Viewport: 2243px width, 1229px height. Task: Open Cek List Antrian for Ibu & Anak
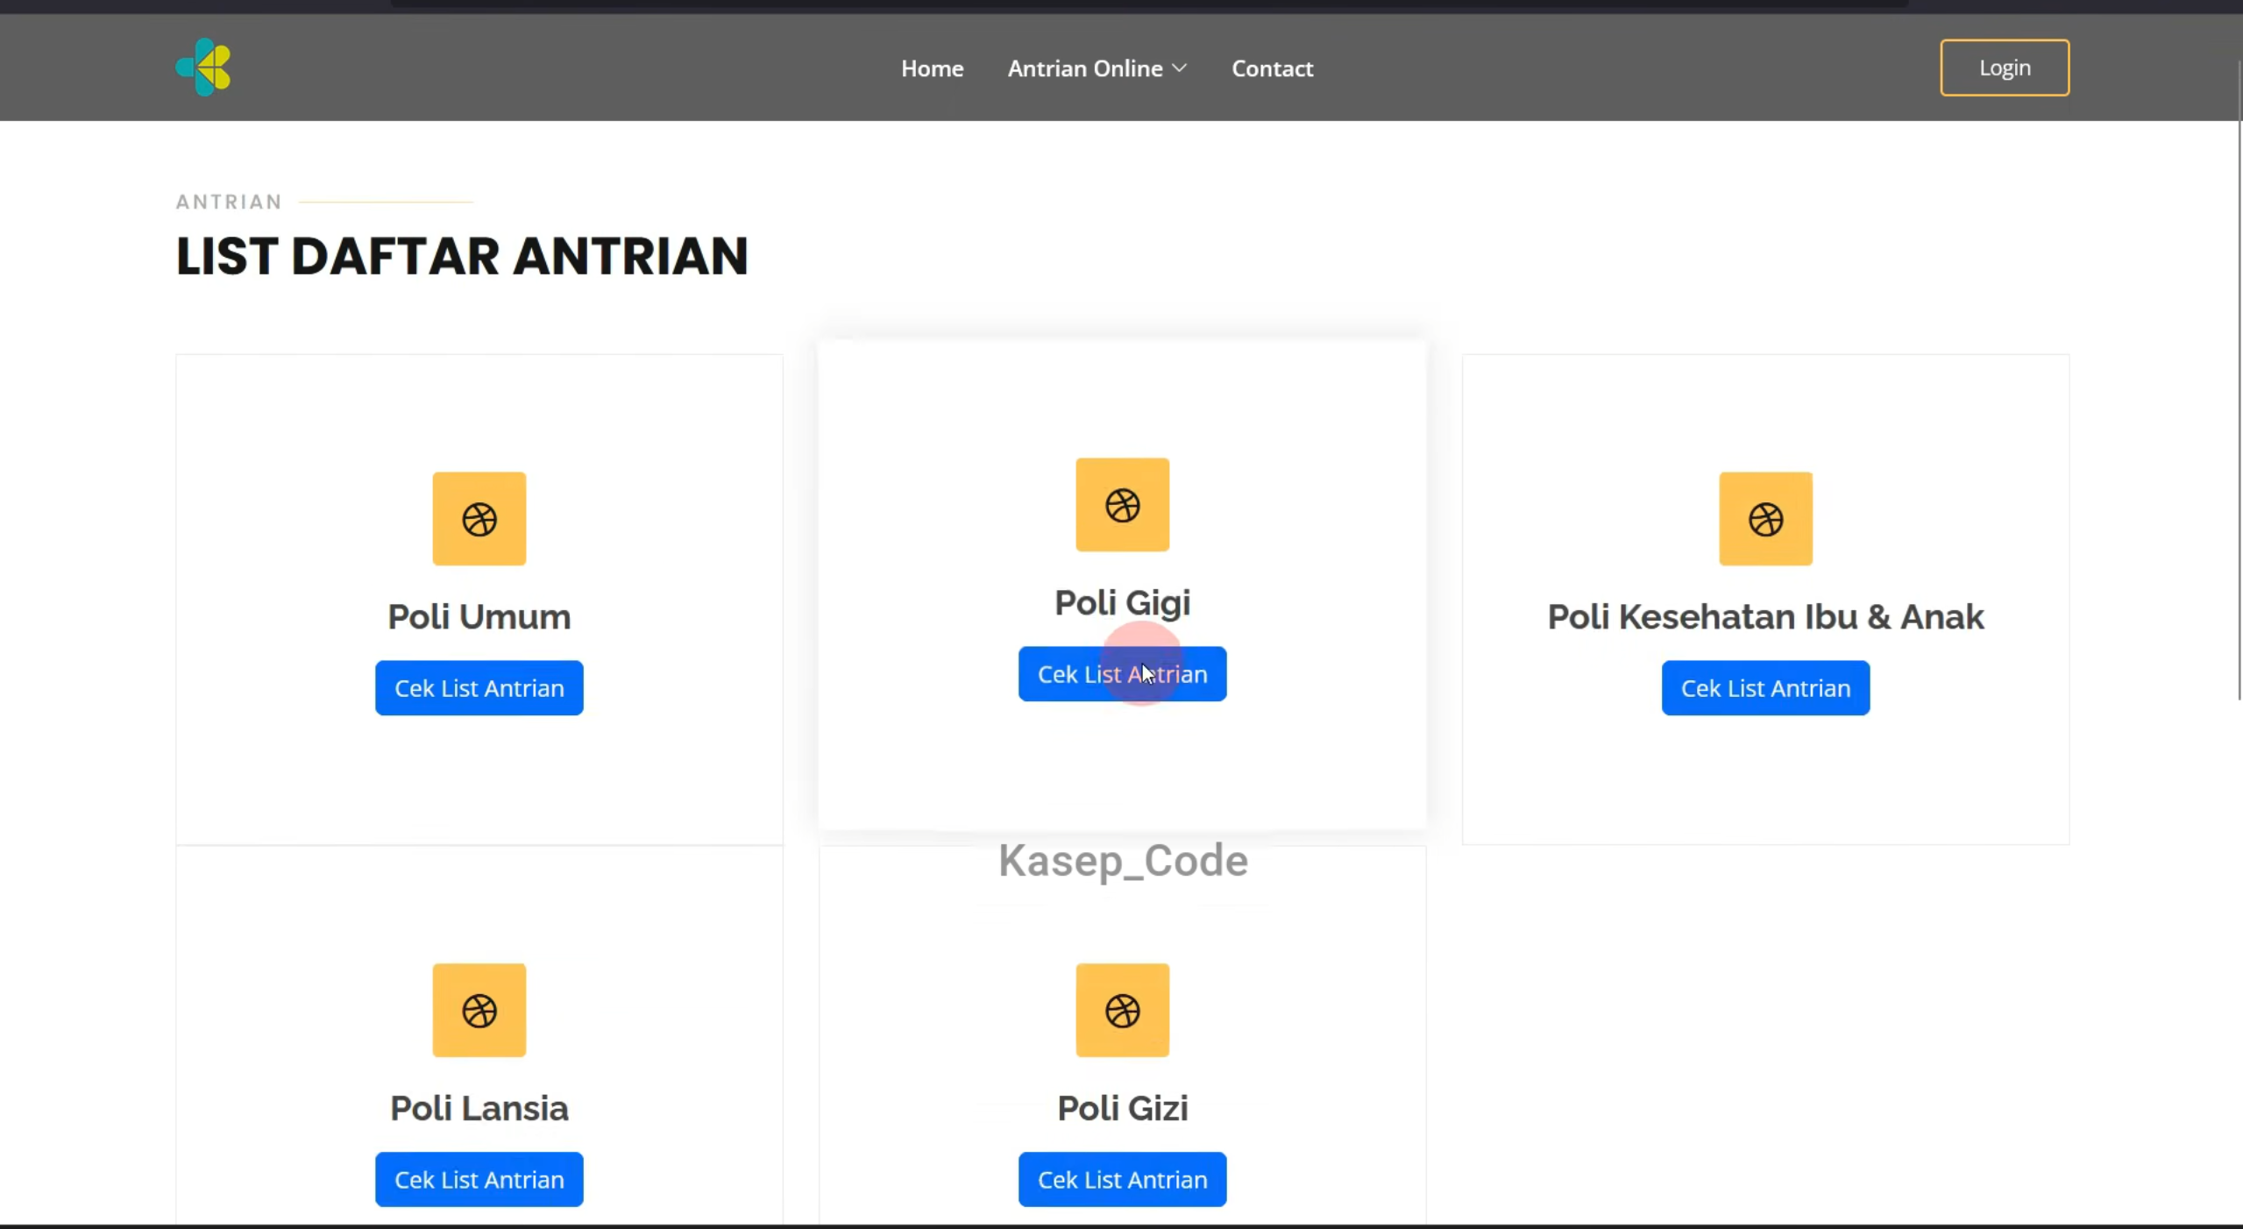click(x=1765, y=688)
